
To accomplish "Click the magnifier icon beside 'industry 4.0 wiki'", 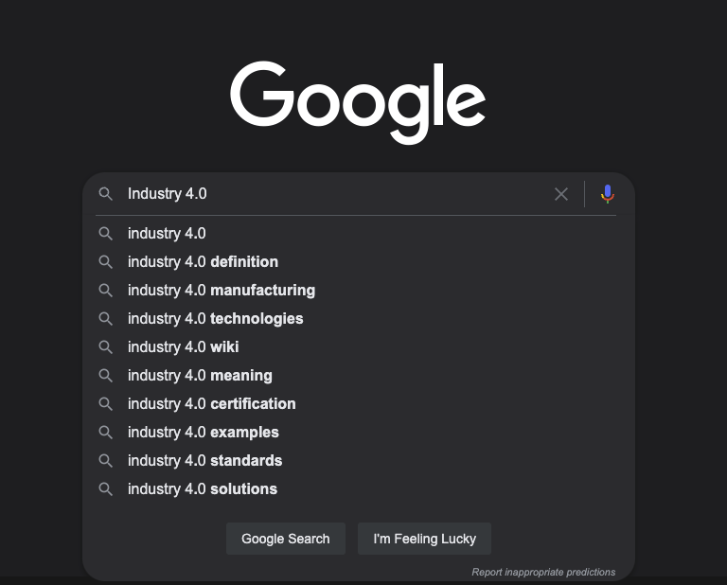I will 106,347.
